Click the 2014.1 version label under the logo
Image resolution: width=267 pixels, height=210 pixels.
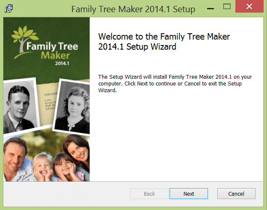pos(62,63)
